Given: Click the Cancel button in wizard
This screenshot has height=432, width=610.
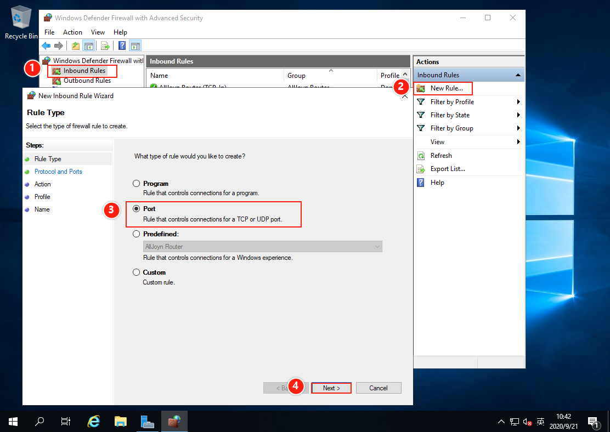Looking at the screenshot, I should pyautogui.click(x=379, y=388).
